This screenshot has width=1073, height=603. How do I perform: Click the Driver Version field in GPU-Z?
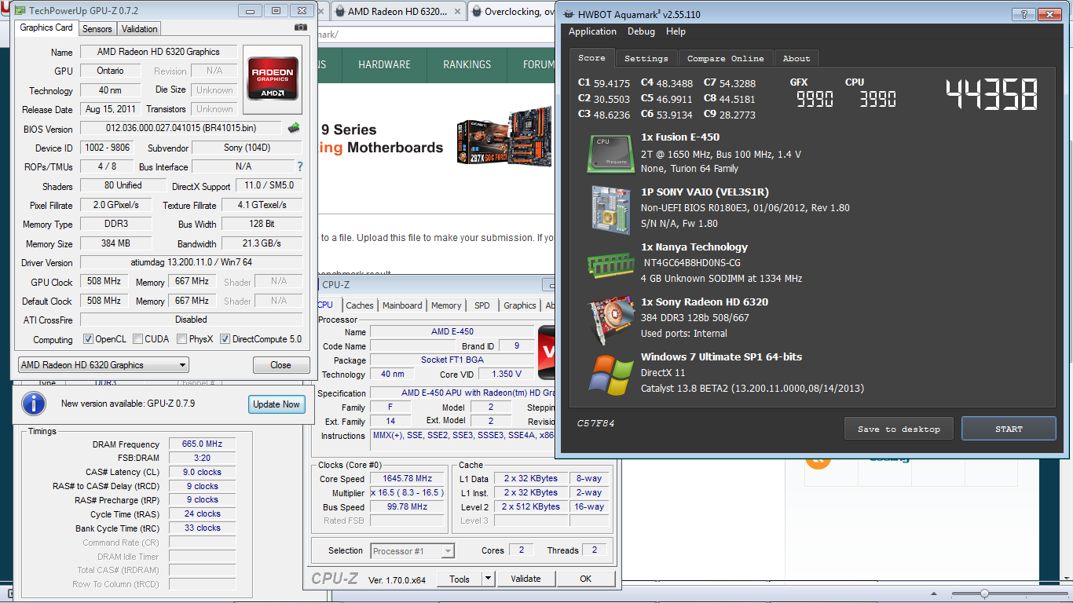click(191, 262)
